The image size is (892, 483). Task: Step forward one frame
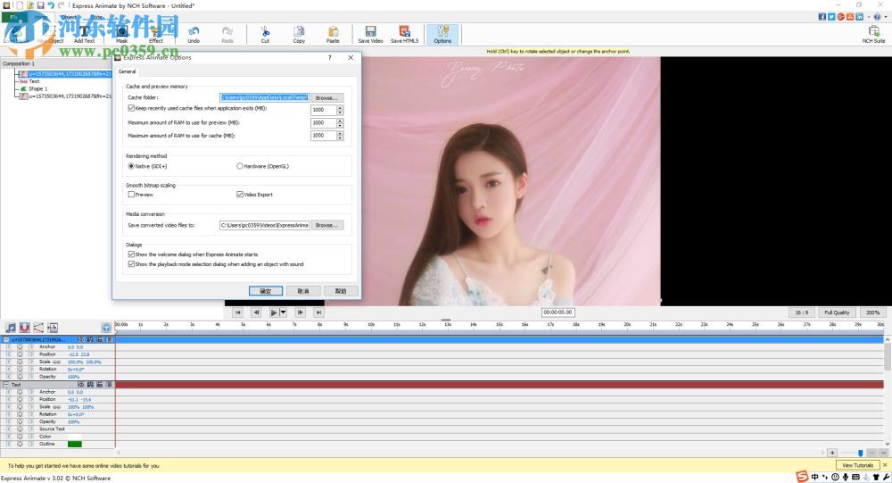click(301, 312)
